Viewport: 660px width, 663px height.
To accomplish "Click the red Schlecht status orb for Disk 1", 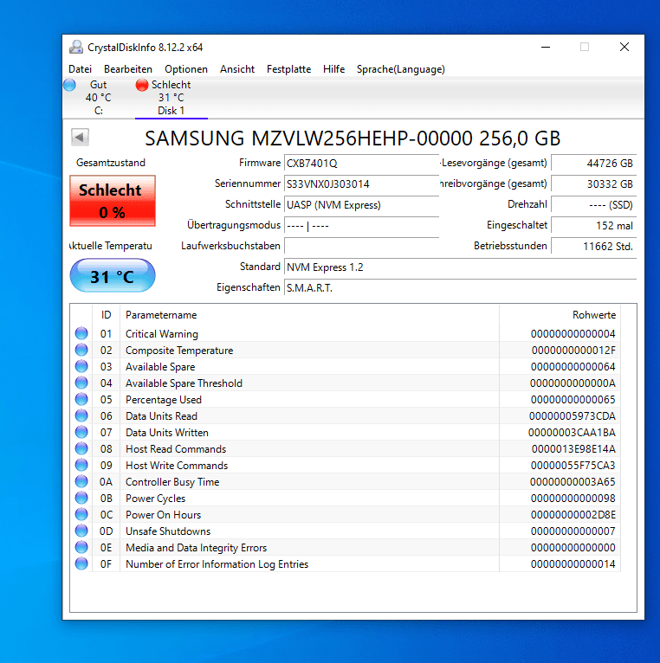I will [x=142, y=85].
